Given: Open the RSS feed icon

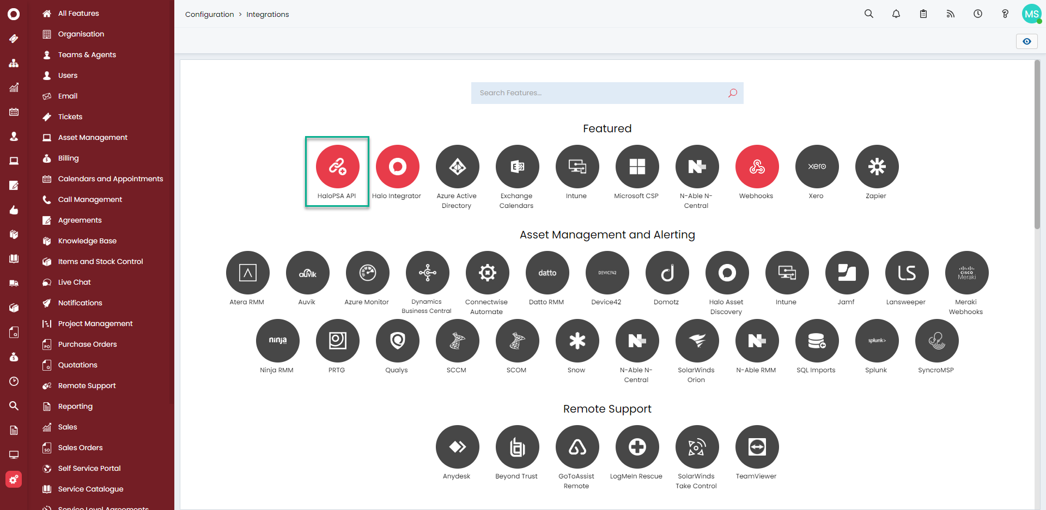Looking at the screenshot, I should pos(951,14).
